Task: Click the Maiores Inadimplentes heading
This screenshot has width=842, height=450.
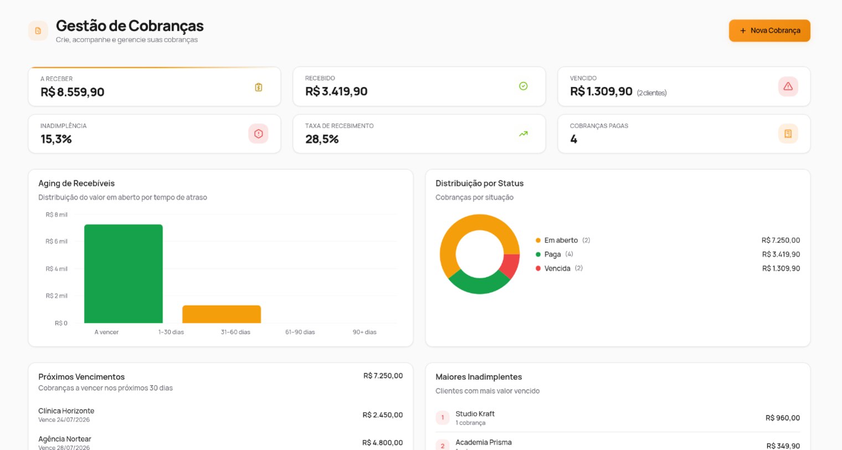Action: 479,377
